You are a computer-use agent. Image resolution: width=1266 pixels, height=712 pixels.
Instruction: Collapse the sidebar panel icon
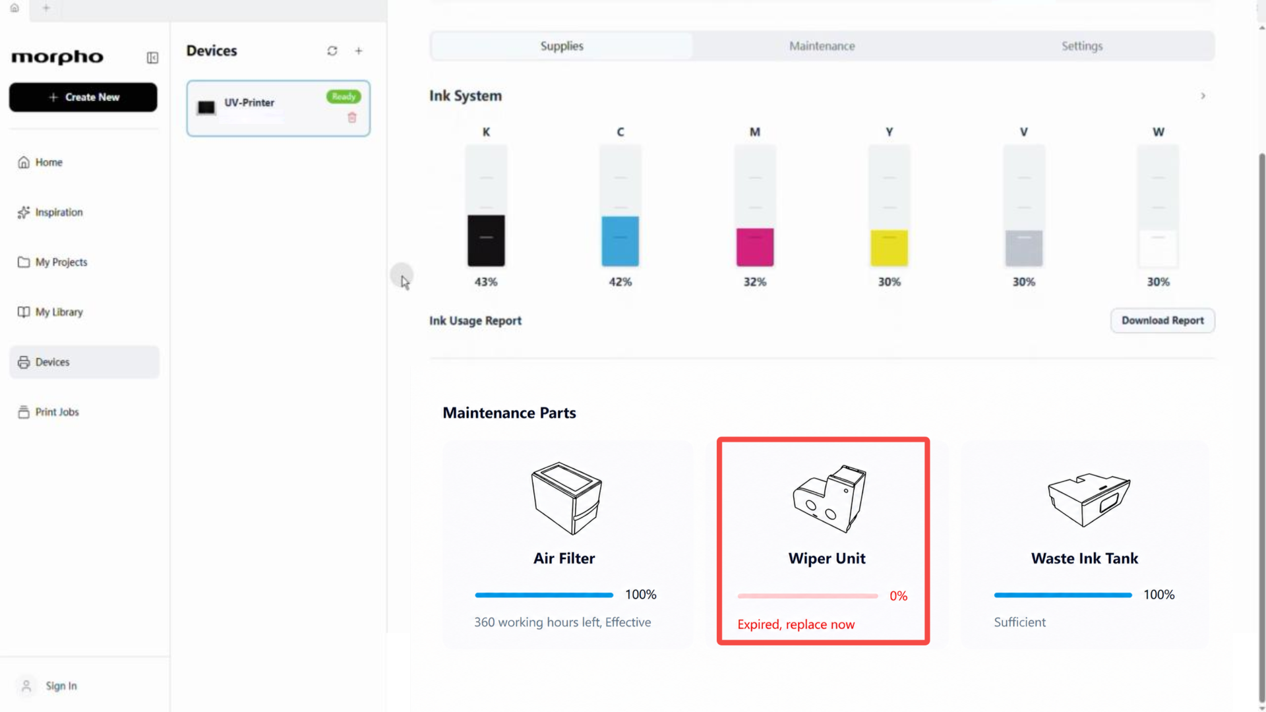point(152,58)
